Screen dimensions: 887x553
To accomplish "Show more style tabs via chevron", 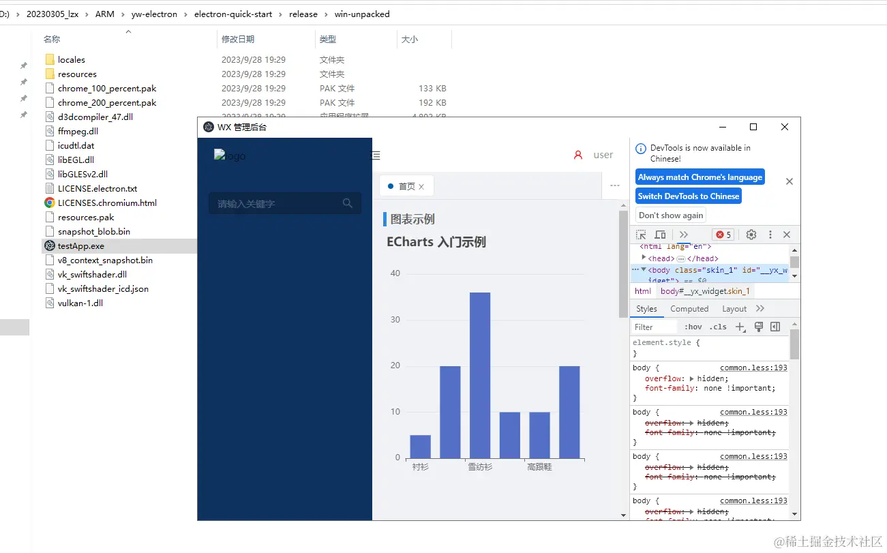I will pos(760,309).
